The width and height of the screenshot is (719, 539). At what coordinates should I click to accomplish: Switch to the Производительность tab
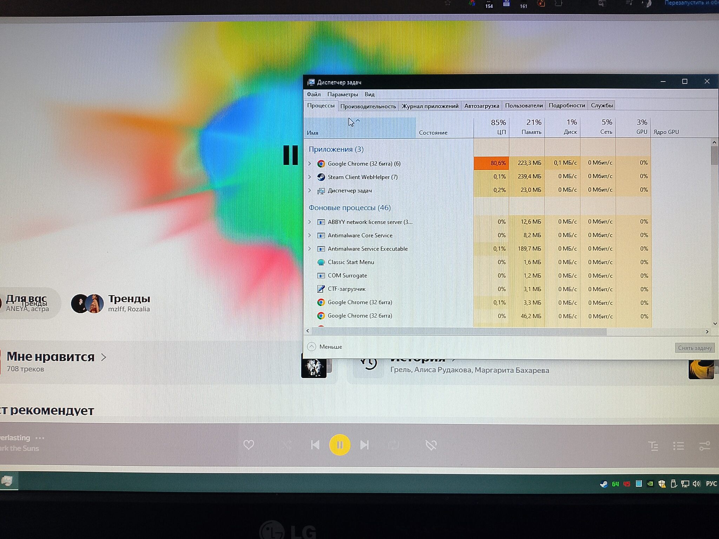pyautogui.click(x=368, y=106)
